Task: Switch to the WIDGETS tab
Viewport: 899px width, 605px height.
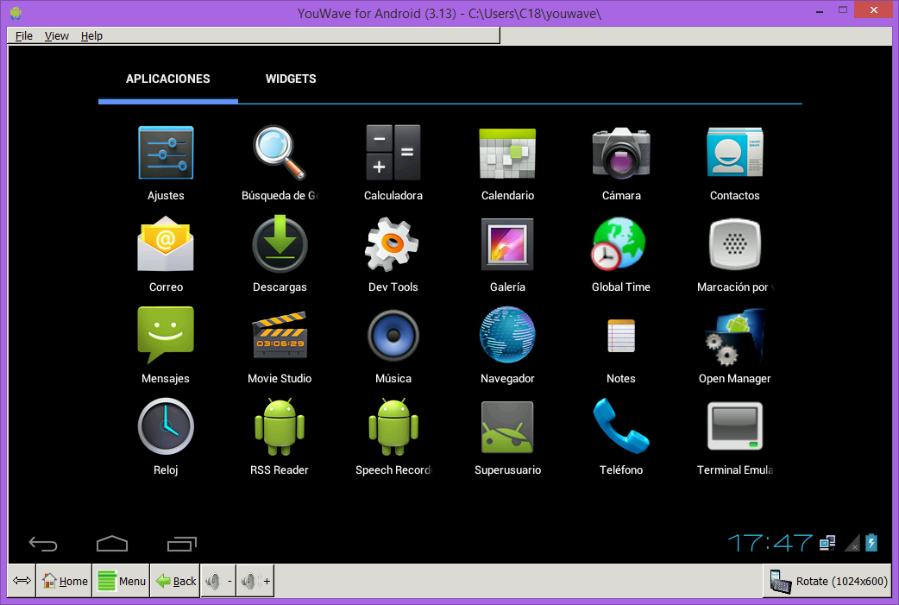Action: [x=291, y=79]
